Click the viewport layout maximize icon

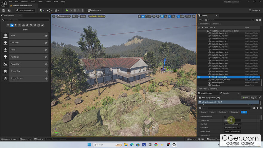pos(194,16)
